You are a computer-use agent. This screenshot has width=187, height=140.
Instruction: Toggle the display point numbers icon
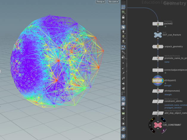click(123, 78)
